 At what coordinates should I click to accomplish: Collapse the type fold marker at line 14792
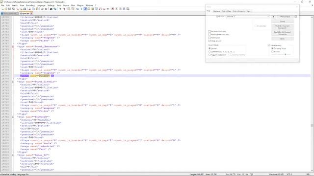(x=13, y=117)
